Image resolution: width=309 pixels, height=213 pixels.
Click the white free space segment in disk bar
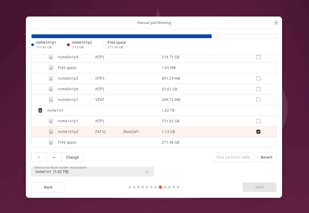[x=244, y=36]
